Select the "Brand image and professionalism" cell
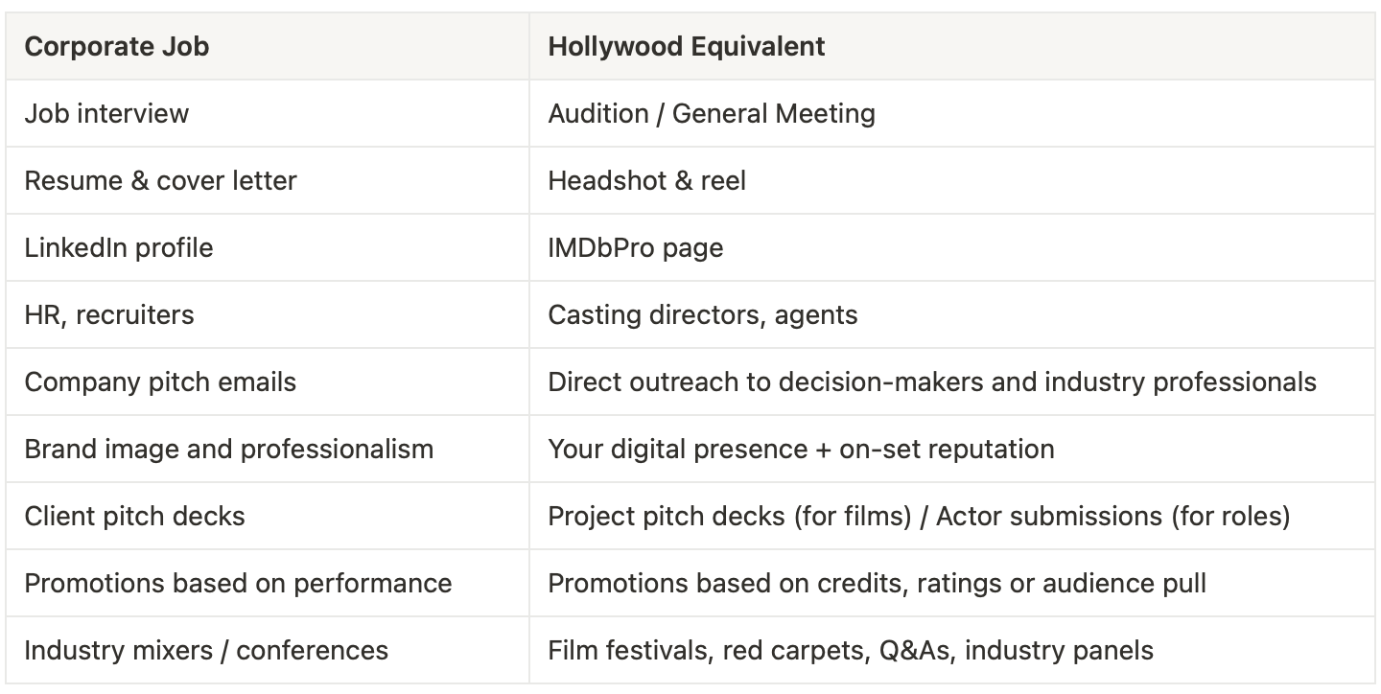 tap(229, 449)
